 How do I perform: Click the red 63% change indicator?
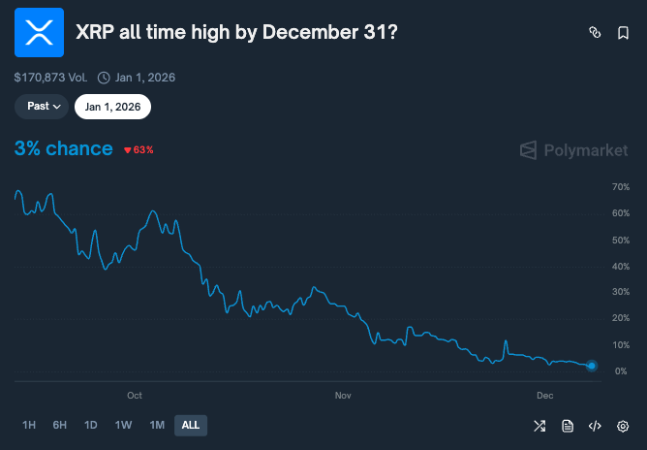139,150
